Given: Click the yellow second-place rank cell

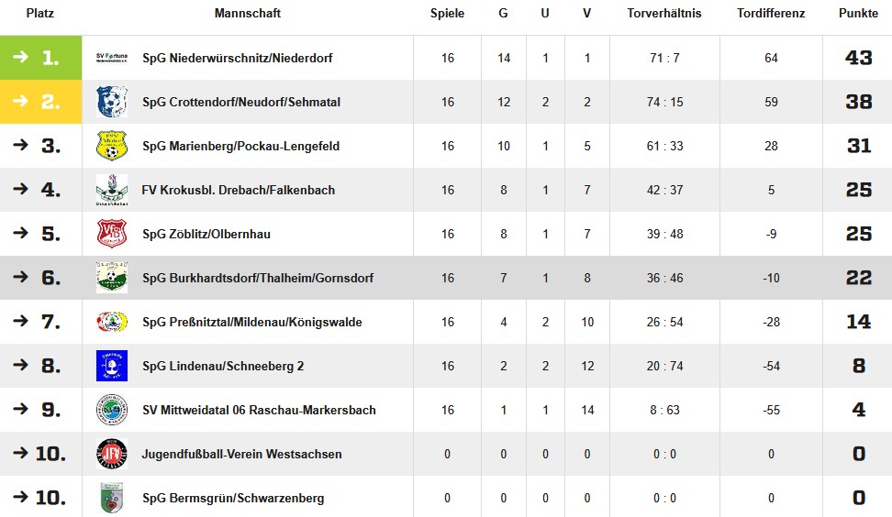Looking at the screenshot, I should coord(41,102).
